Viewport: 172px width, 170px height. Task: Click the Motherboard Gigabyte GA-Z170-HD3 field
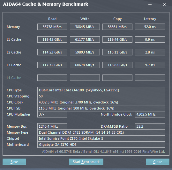tap(101, 145)
